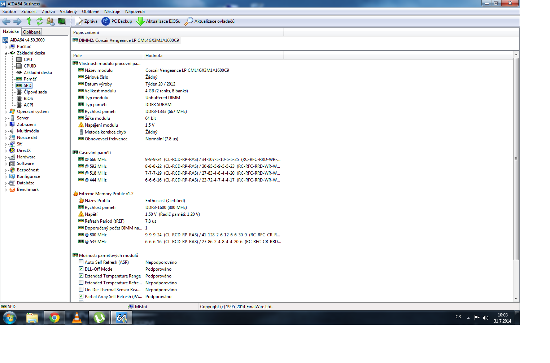Switch to the Oblíbené tab in the left panel
Image resolution: width=550 pixels, height=363 pixels.
pyautogui.click(x=32, y=32)
